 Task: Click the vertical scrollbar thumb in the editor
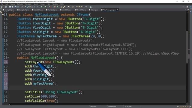click(187, 47)
